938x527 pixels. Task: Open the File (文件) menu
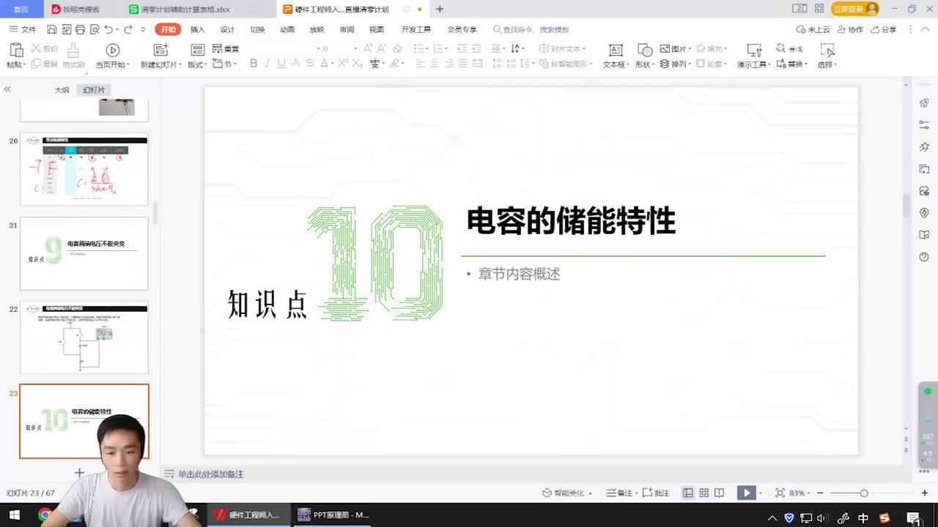[23, 29]
